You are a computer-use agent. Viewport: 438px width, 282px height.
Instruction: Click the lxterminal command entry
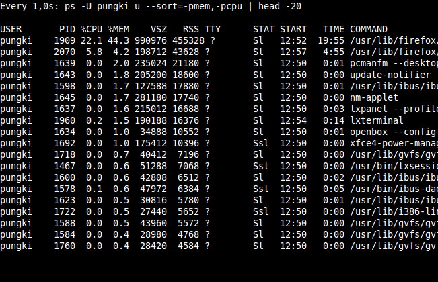(377, 121)
